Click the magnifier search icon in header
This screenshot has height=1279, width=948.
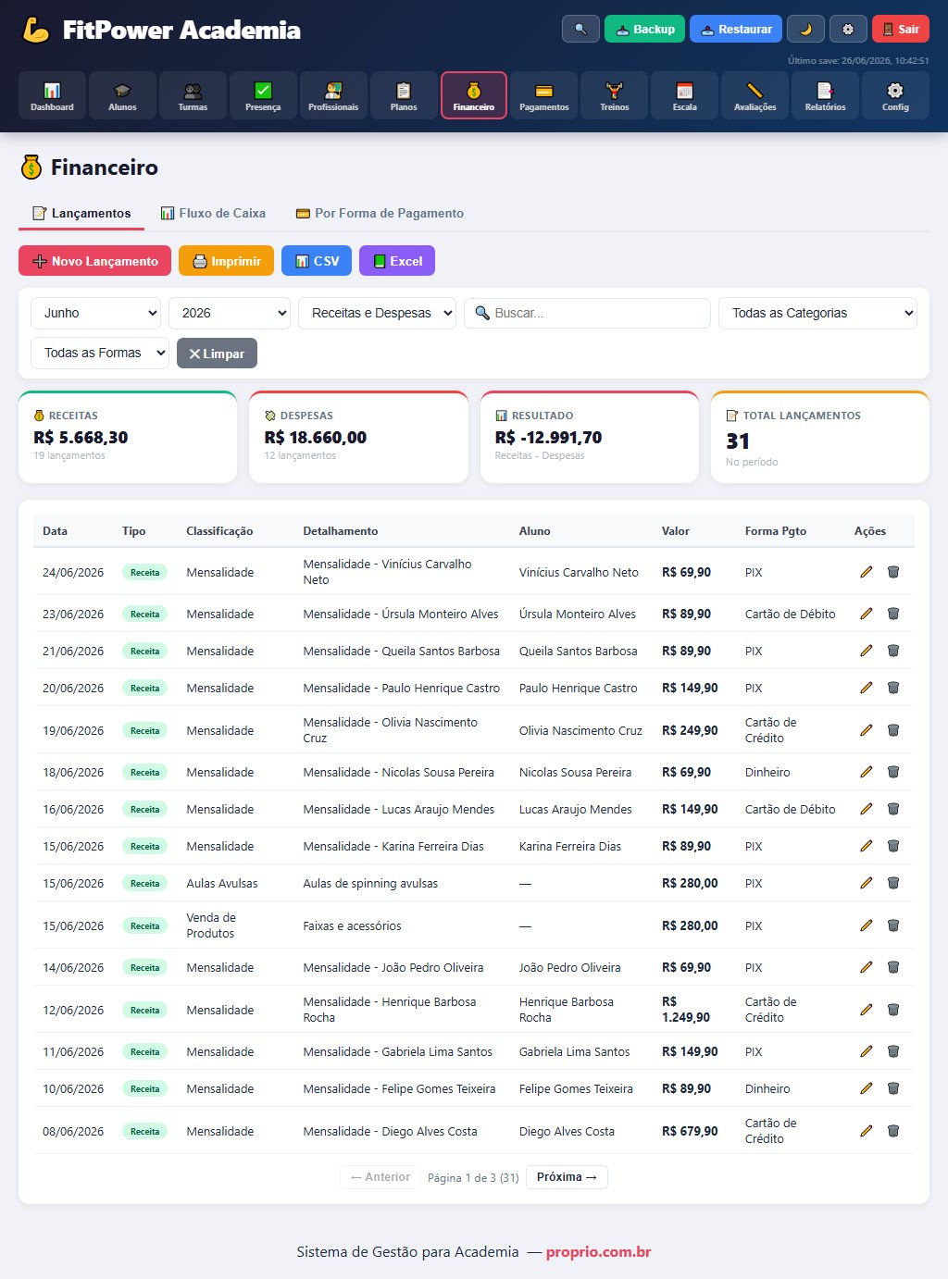[580, 29]
